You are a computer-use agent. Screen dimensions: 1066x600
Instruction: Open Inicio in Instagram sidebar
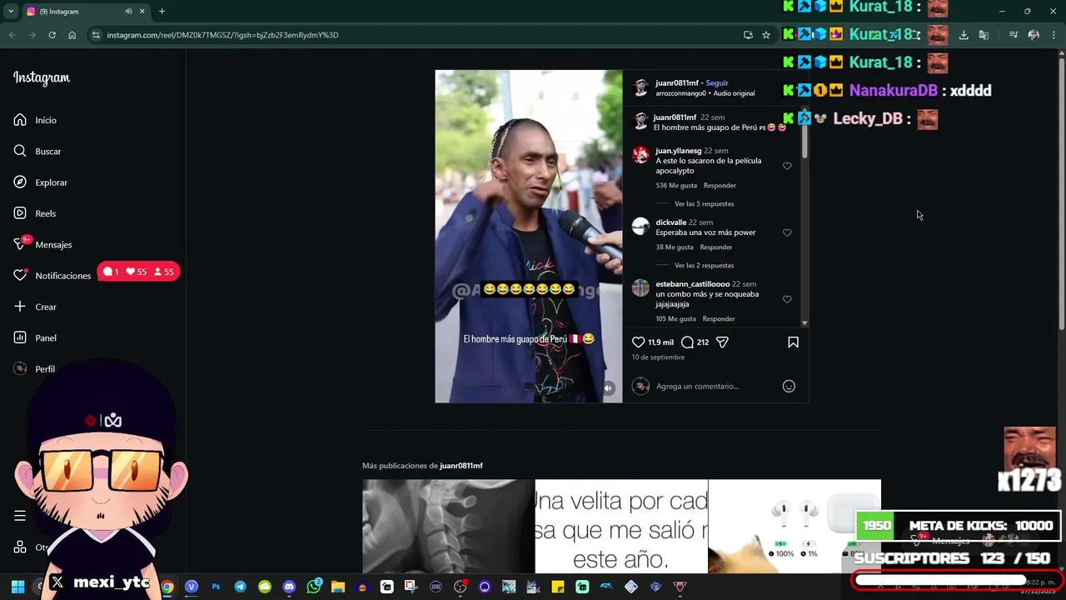pos(35,120)
